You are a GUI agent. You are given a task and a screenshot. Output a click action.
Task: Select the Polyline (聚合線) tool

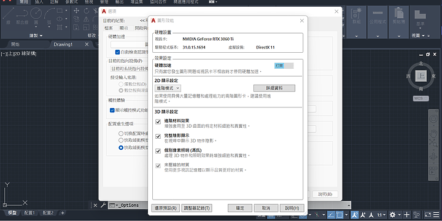pos(21,16)
